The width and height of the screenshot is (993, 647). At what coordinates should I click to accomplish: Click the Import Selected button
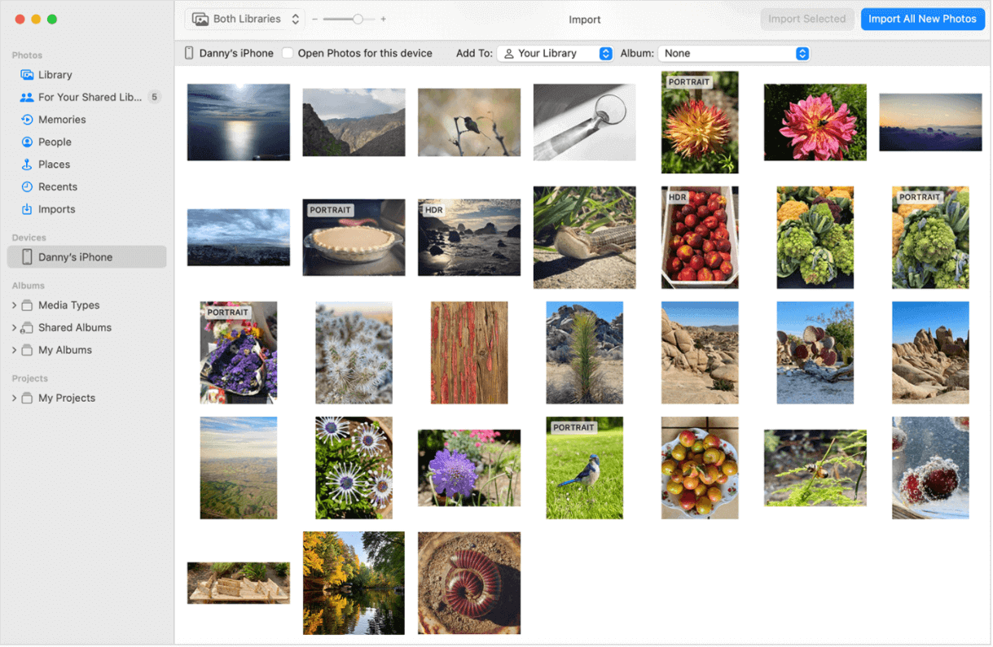[807, 19]
